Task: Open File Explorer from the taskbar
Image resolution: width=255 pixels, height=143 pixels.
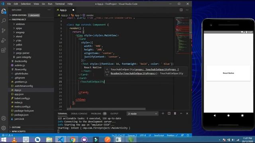Action: (x=49, y=139)
